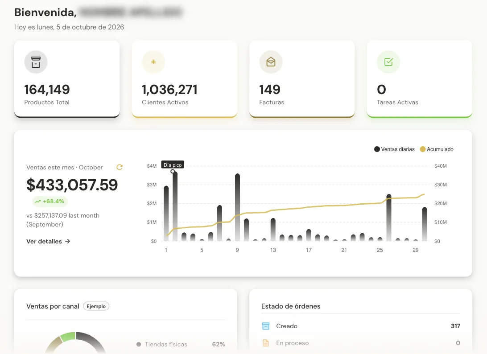Click the $4M left axis label
The height and width of the screenshot is (354, 487).
[x=152, y=166]
